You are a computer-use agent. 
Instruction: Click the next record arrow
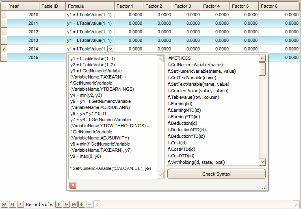[x=58, y=204]
